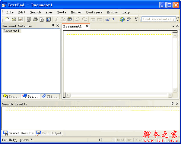181x144 pixels.
Task: Pin the Search Results panel
Action: [173, 104]
